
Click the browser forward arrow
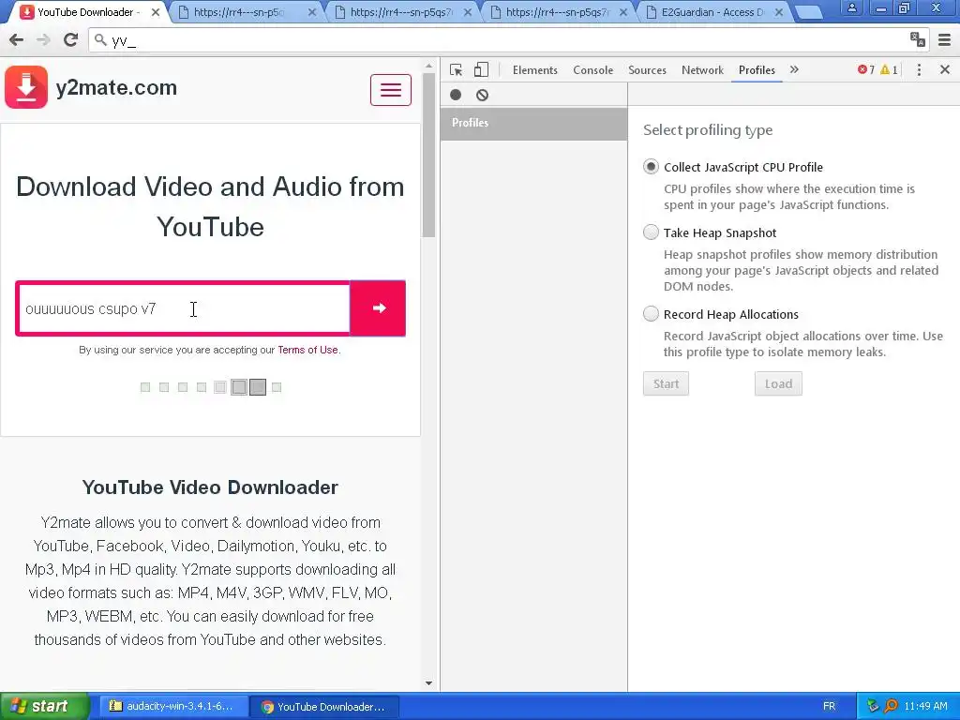tap(43, 39)
